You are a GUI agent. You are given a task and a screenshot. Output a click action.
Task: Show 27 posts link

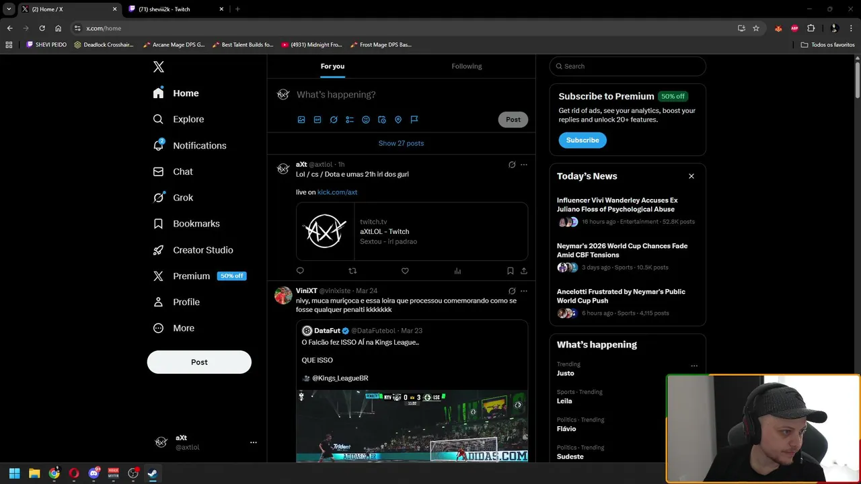click(401, 143)
